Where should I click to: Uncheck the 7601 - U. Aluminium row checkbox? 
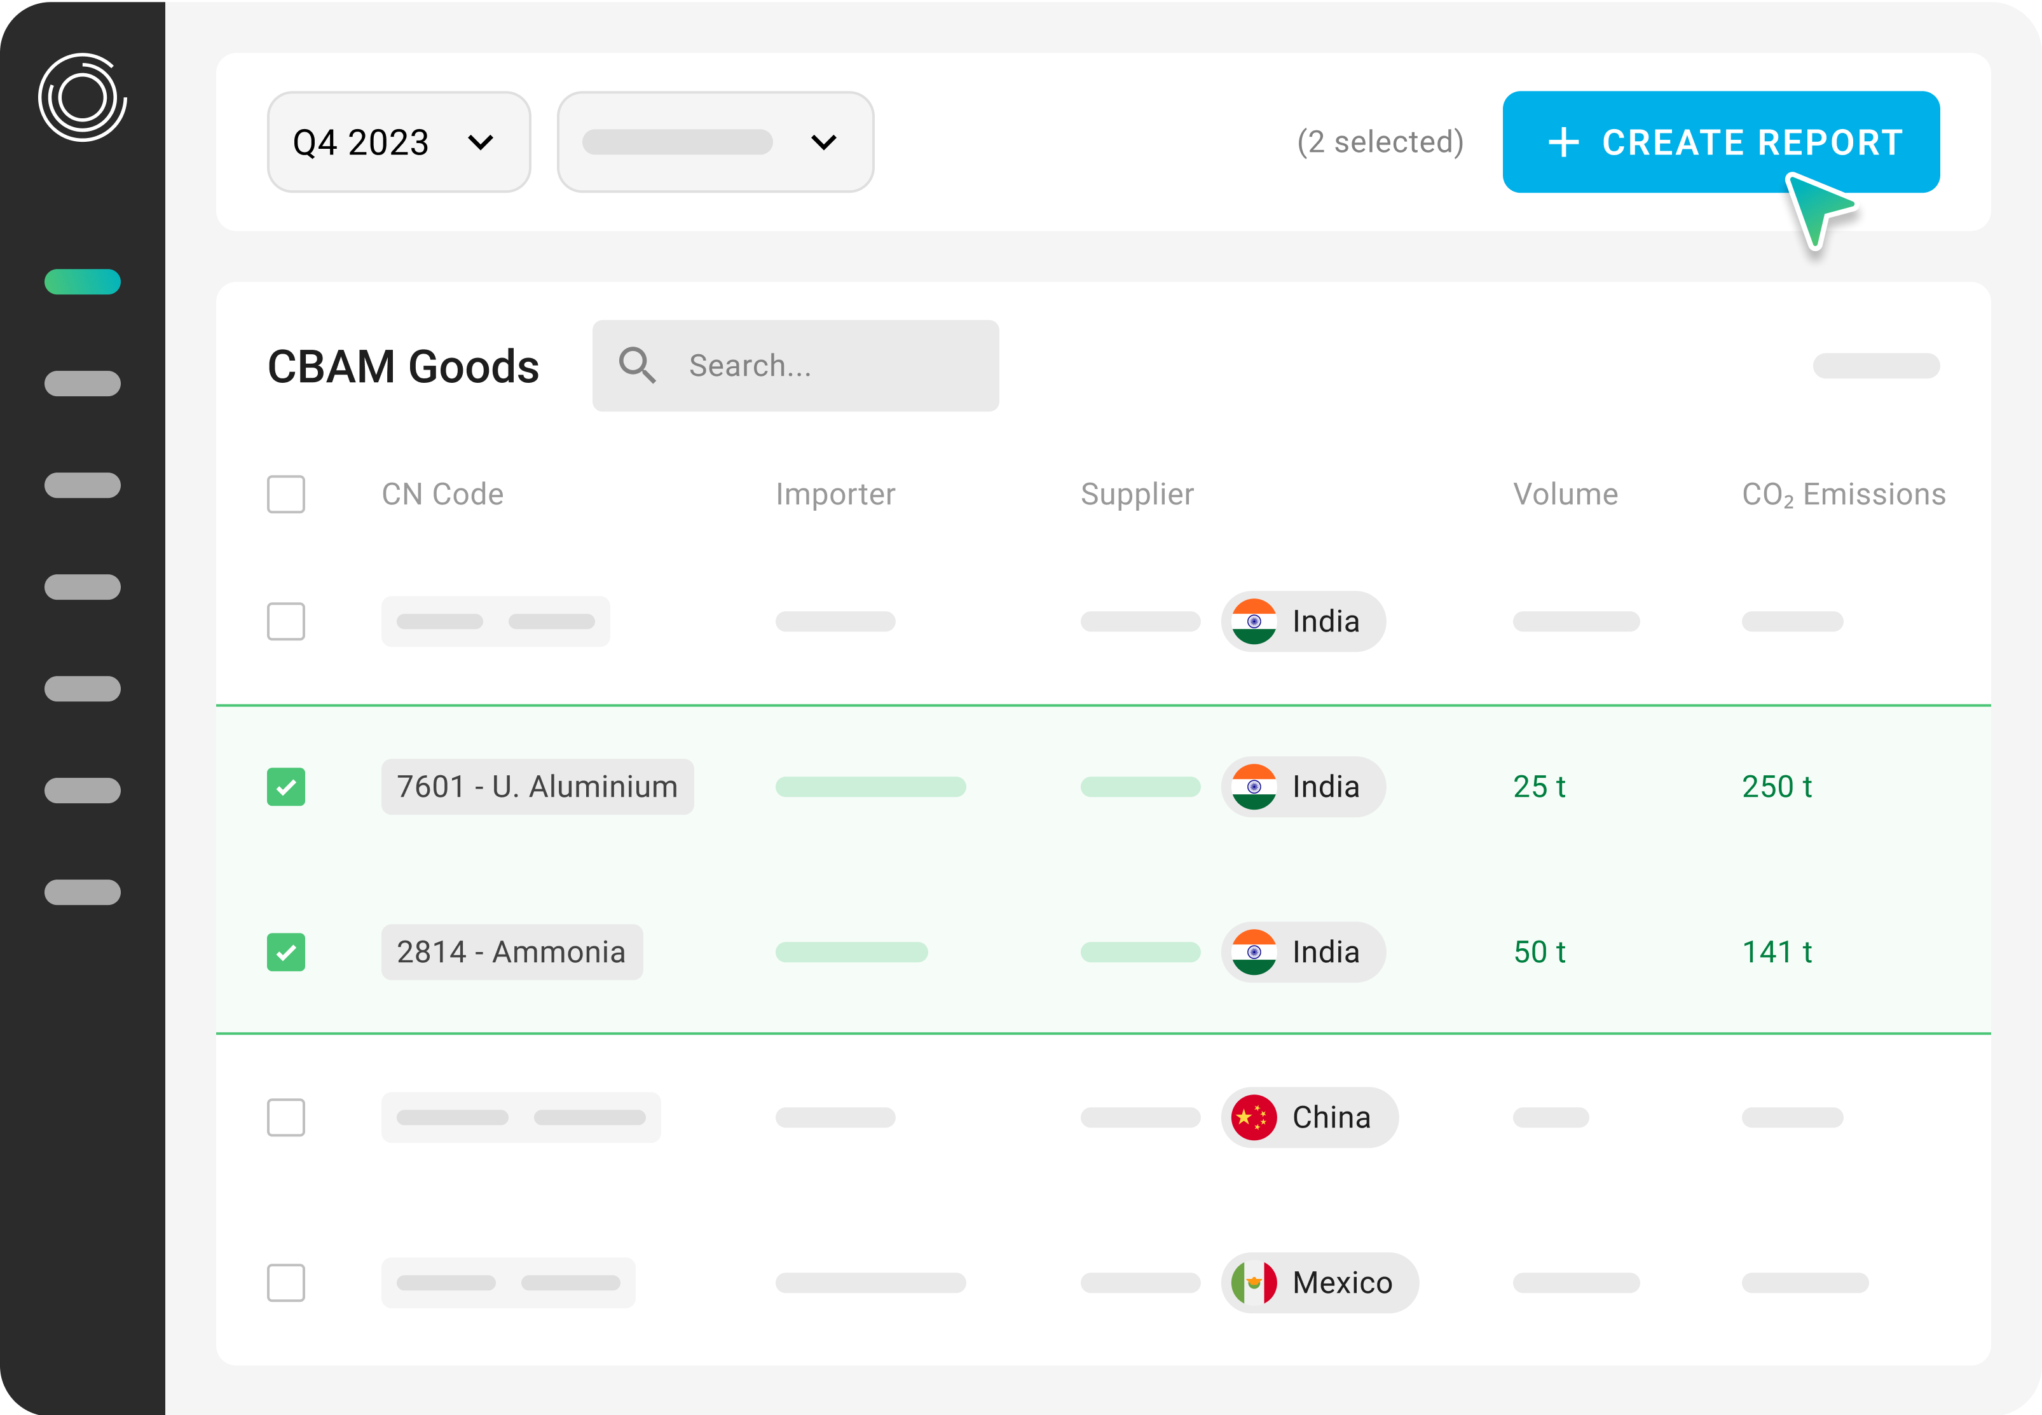point(285,787)
